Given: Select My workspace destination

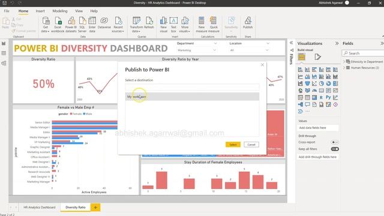Looking at the screenshot, I should click(x=192, y=97).
